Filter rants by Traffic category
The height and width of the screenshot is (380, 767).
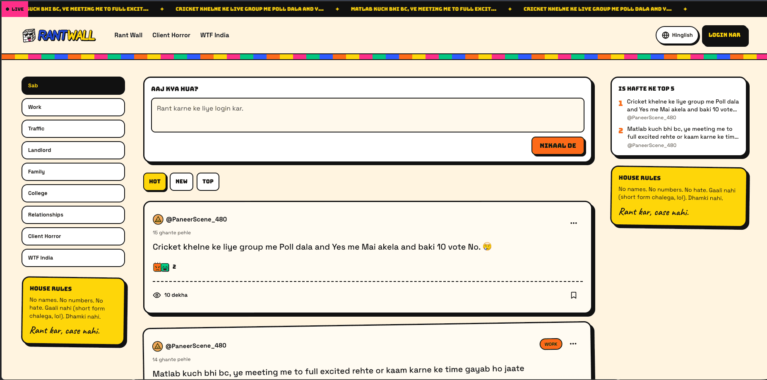(73, 129)
